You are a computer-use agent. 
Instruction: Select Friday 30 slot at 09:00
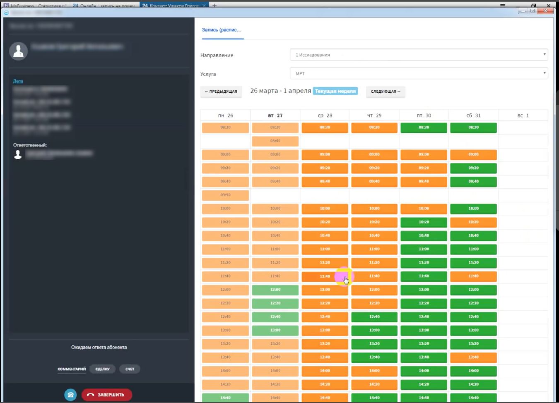424,154
